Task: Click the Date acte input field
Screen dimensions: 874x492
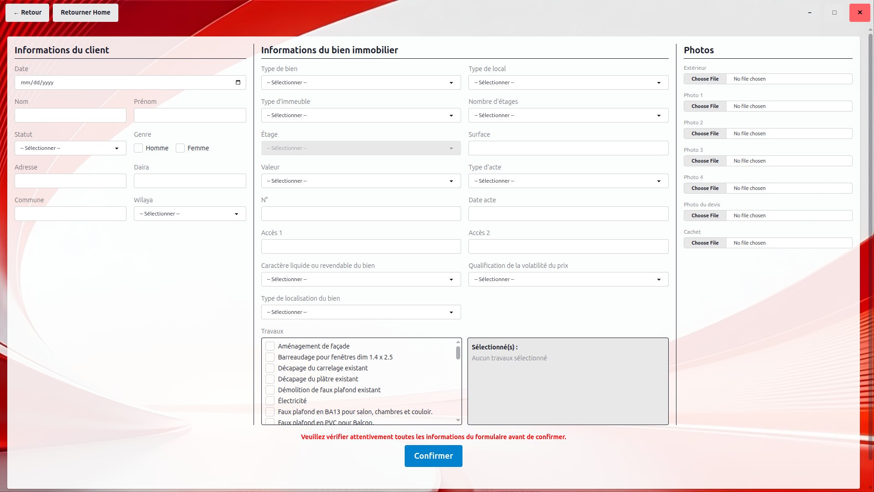Action: pos(569,214)
